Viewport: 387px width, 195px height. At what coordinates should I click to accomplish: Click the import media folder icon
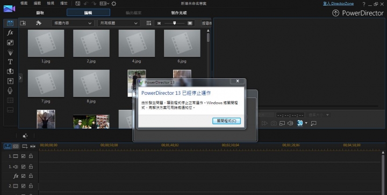click(x=23, y=23)
